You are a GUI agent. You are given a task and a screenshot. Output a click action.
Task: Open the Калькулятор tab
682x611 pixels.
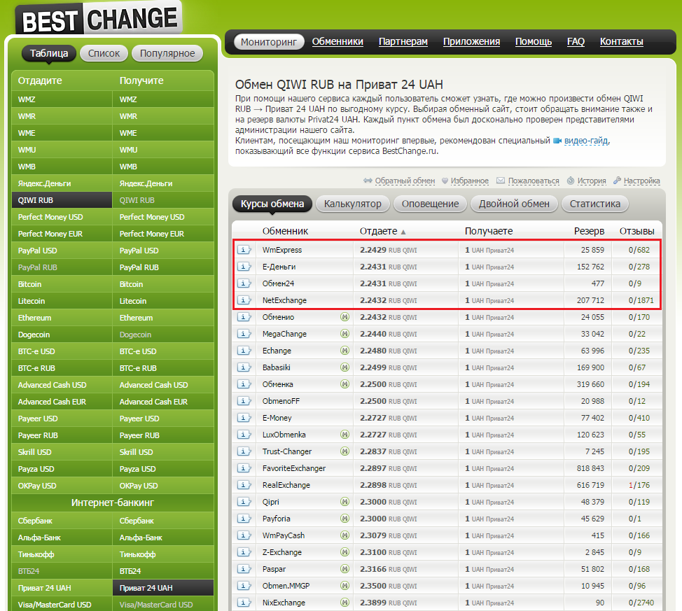pos(353,204)
